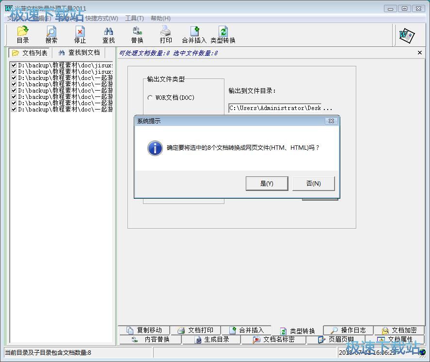
Task: Select the WORD文档(DOC) radio button
Action: (150, 97)
